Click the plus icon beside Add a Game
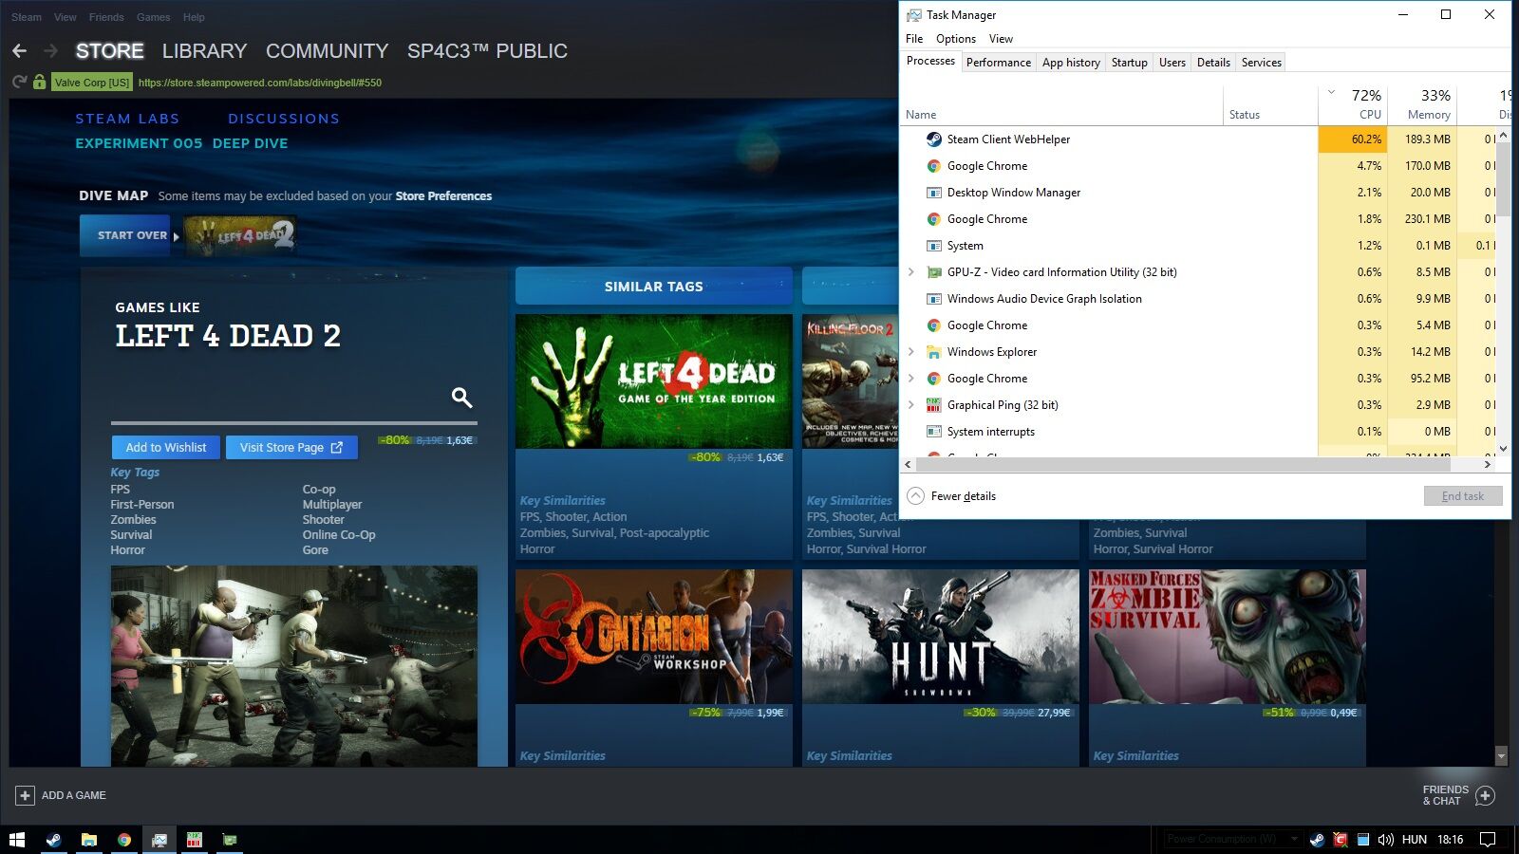Screen dimensions: 1519x854 (26, 795)
